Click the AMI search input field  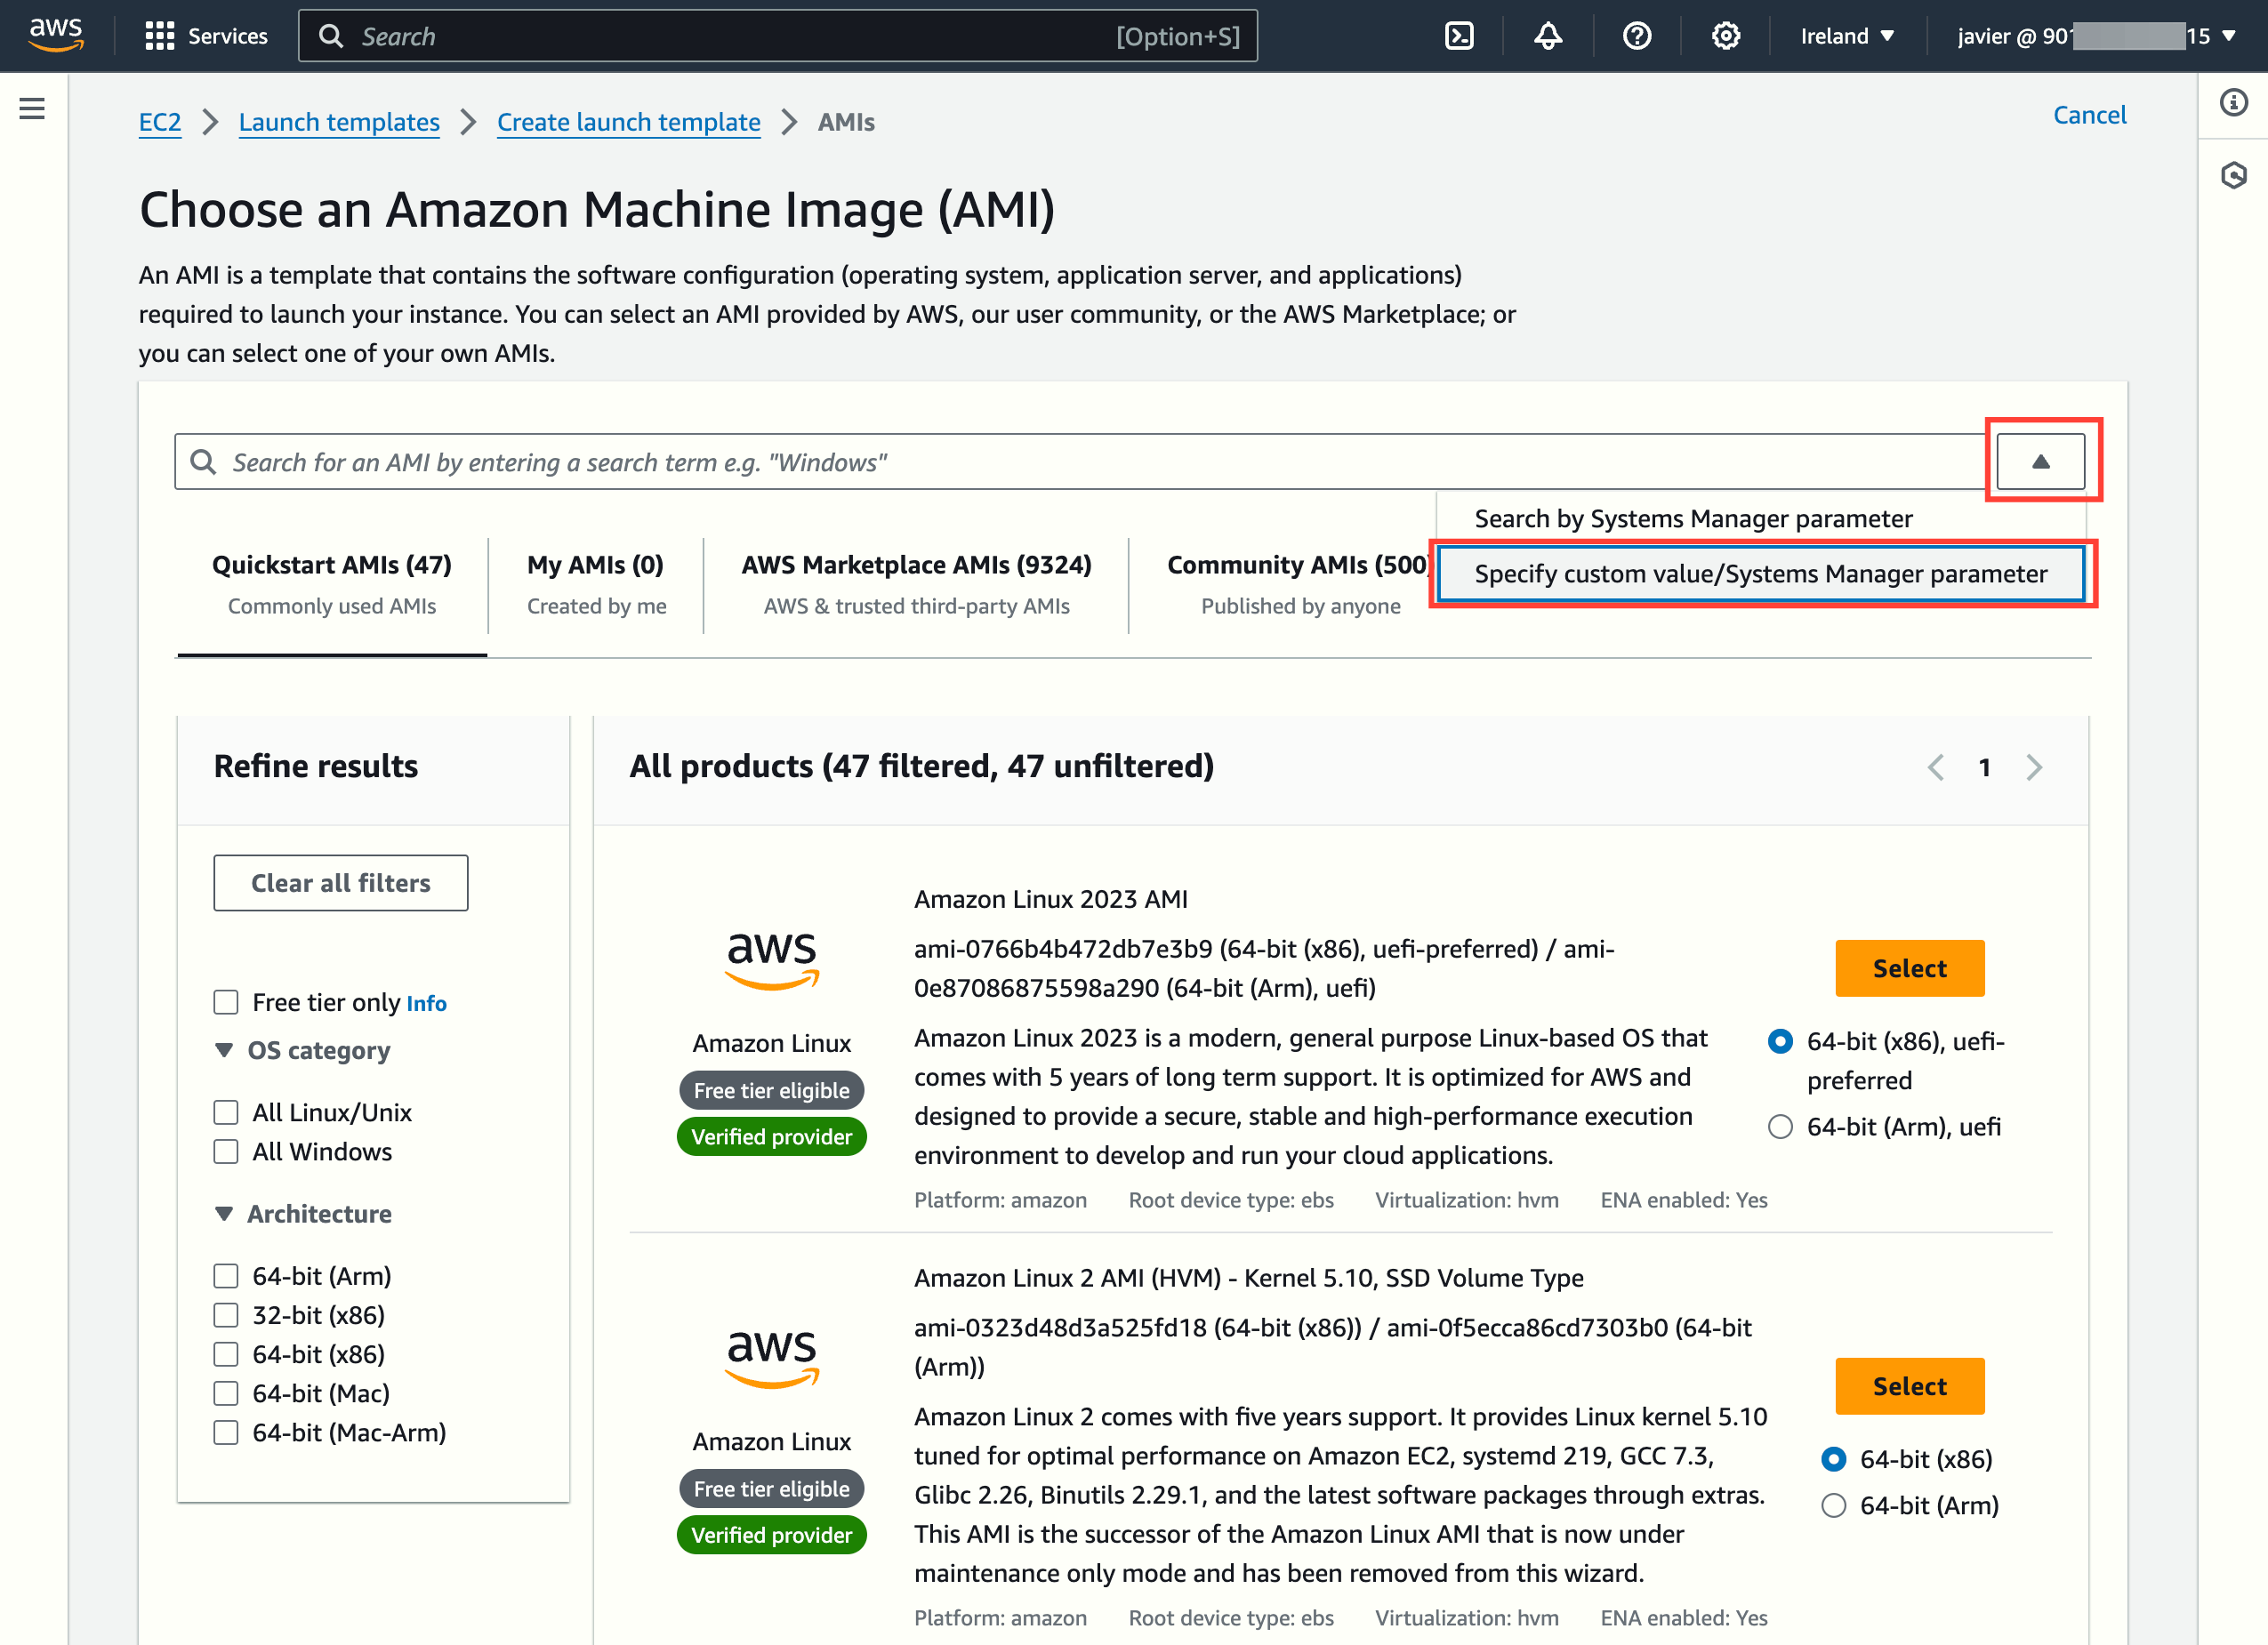click(1080, 462)
